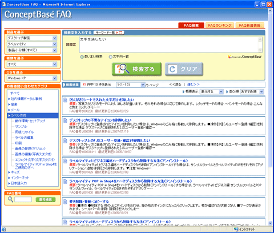This screenshot has height=233, width=274.
Task: Select the あいまい検索 radio button
Action: [82, 57]
